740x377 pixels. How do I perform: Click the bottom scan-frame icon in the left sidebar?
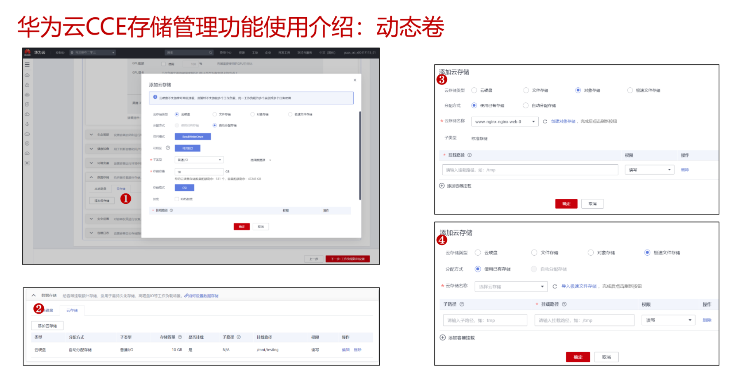27,163
